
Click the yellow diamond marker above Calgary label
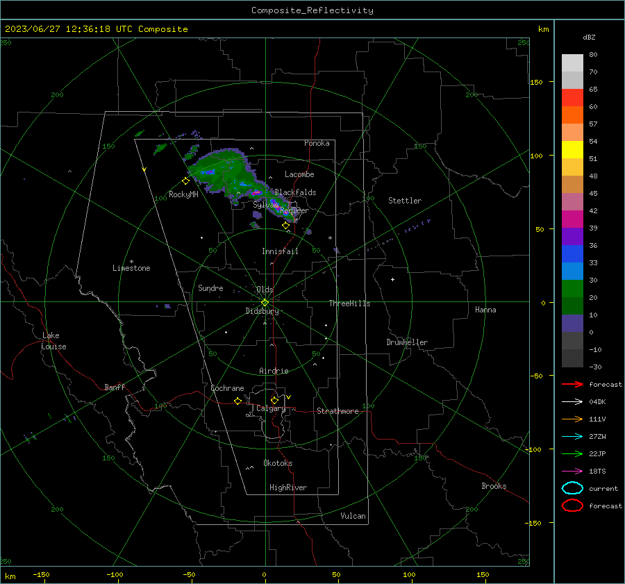coord(274,400)
